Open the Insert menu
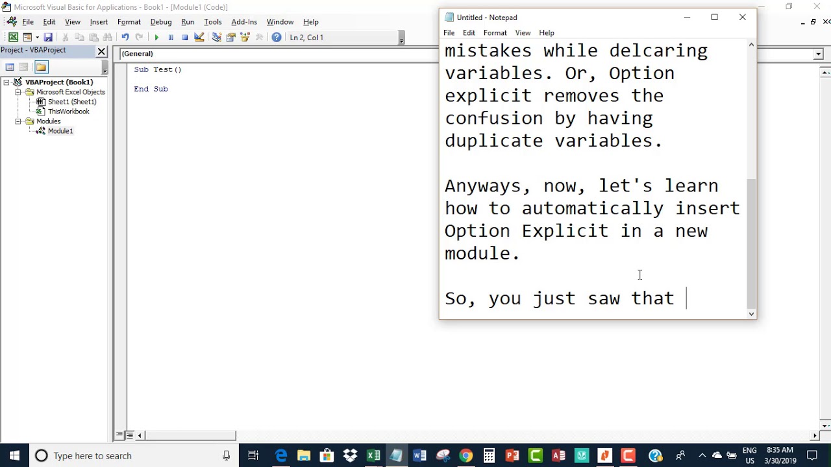831x467 pixels. pyautogui.click(x=99, y=22)
